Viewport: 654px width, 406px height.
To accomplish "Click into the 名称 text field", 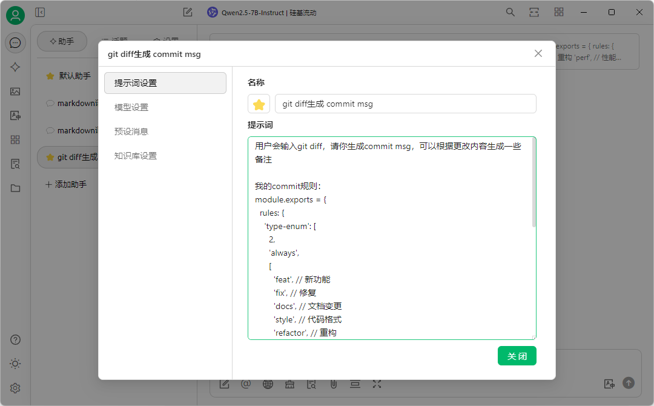I will click(x=405, y=104).
